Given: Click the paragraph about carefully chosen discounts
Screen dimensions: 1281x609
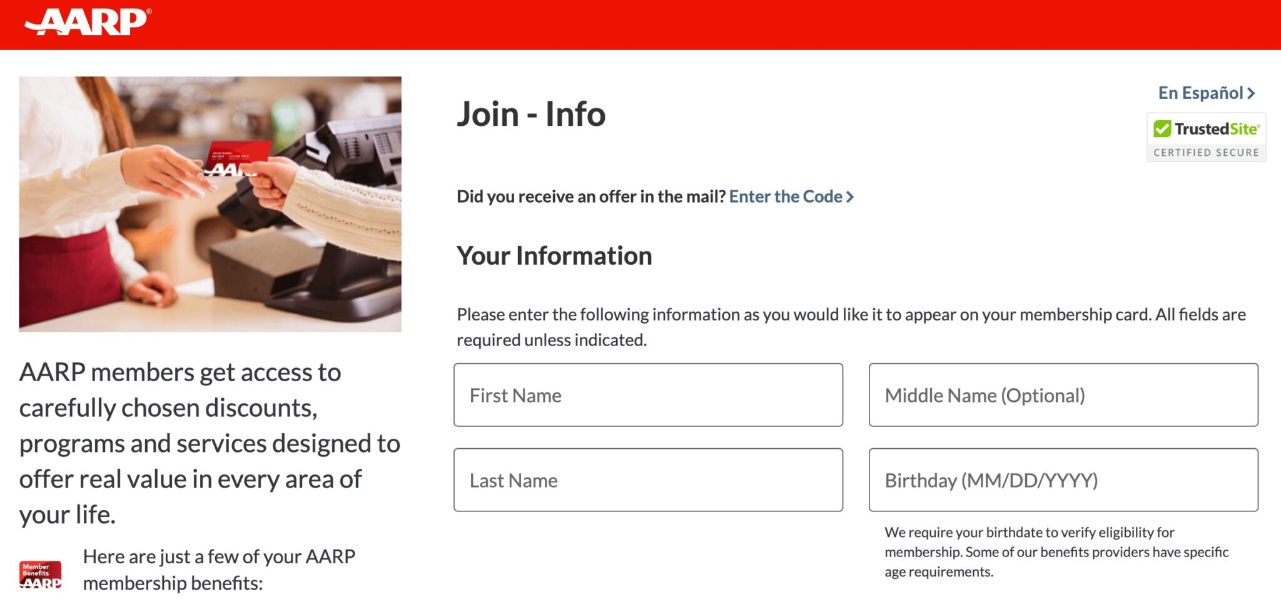Looking at the screenshot, I should [x=210, y=443].
